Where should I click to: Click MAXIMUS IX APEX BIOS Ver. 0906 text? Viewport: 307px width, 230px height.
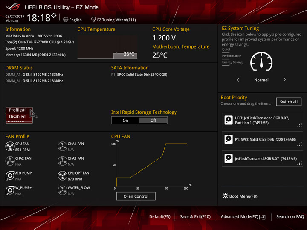tap(34, 36)
